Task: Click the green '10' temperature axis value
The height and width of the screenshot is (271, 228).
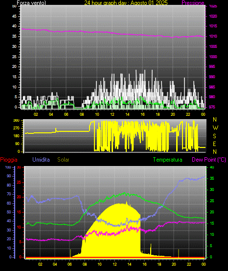Action: coord(212,234)
